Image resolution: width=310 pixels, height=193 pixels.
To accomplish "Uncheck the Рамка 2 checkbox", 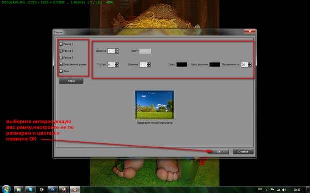I will [61, 51].
